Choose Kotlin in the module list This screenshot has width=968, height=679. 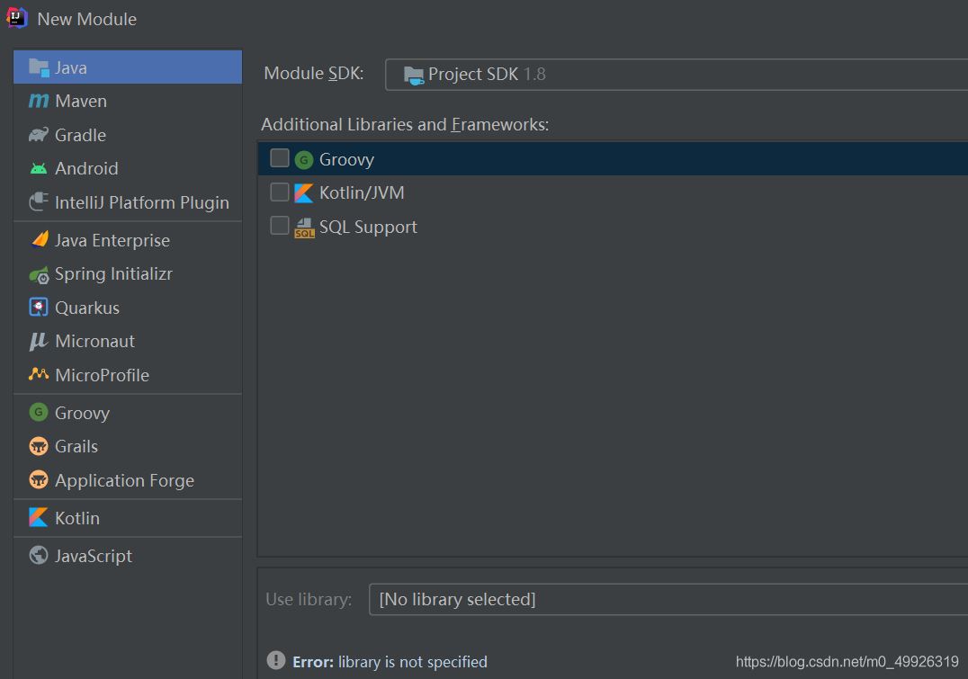pyautogui.click(x=77, y=518)
